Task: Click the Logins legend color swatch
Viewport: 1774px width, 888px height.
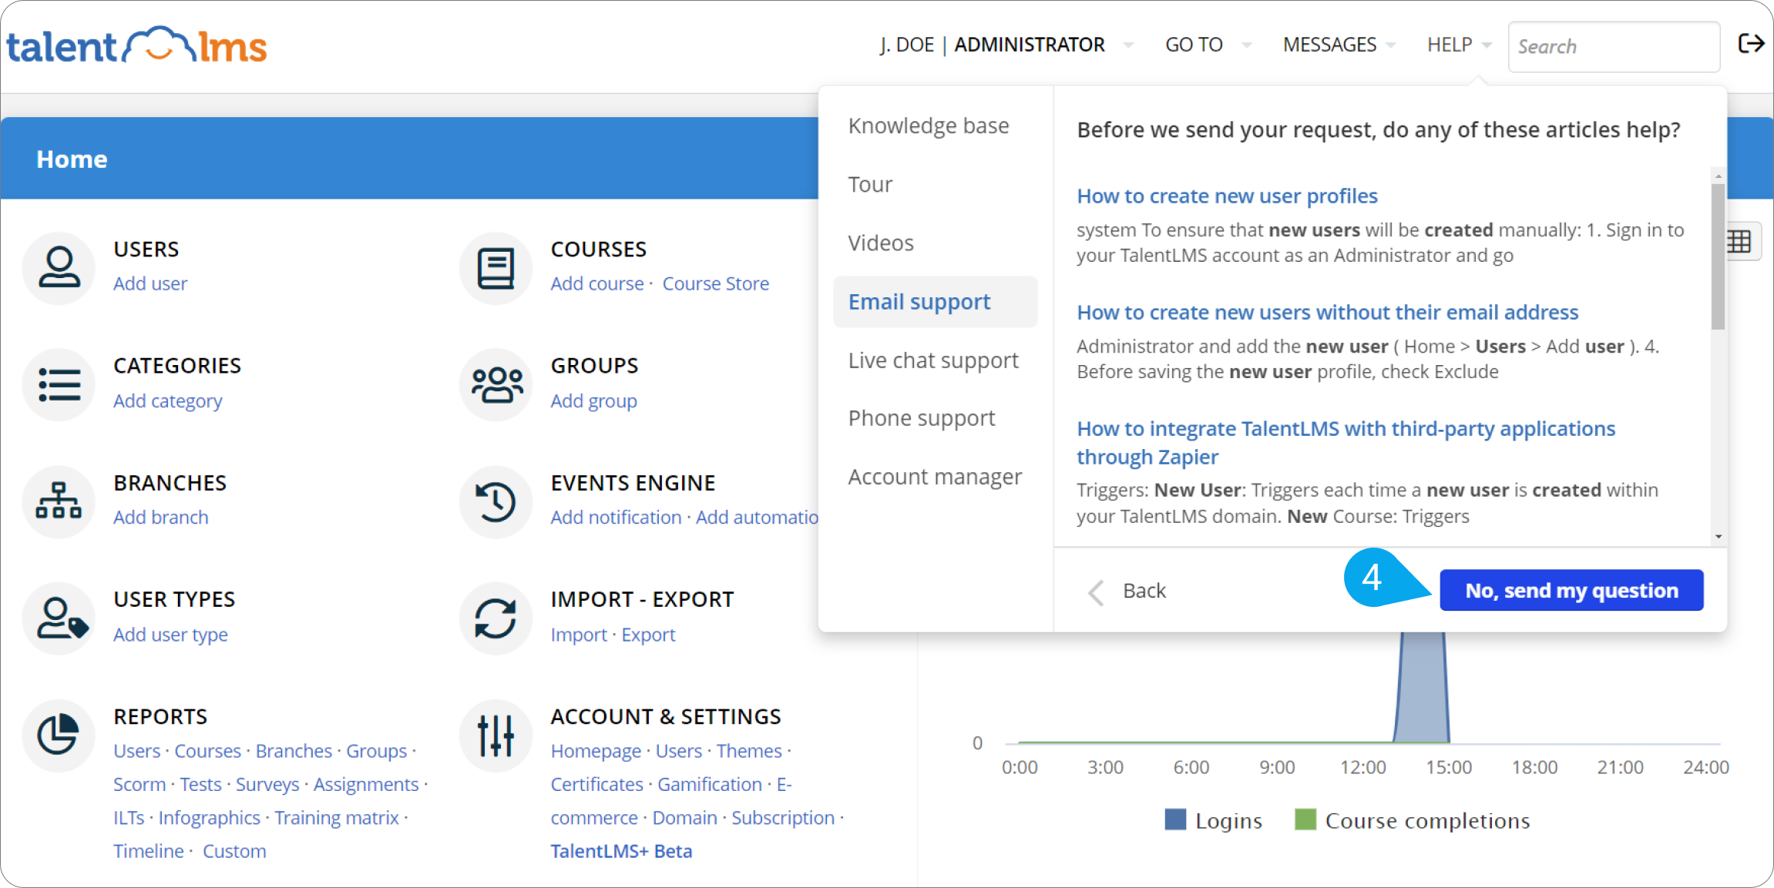Action: pyautogui.click(x=1175, y=819)
